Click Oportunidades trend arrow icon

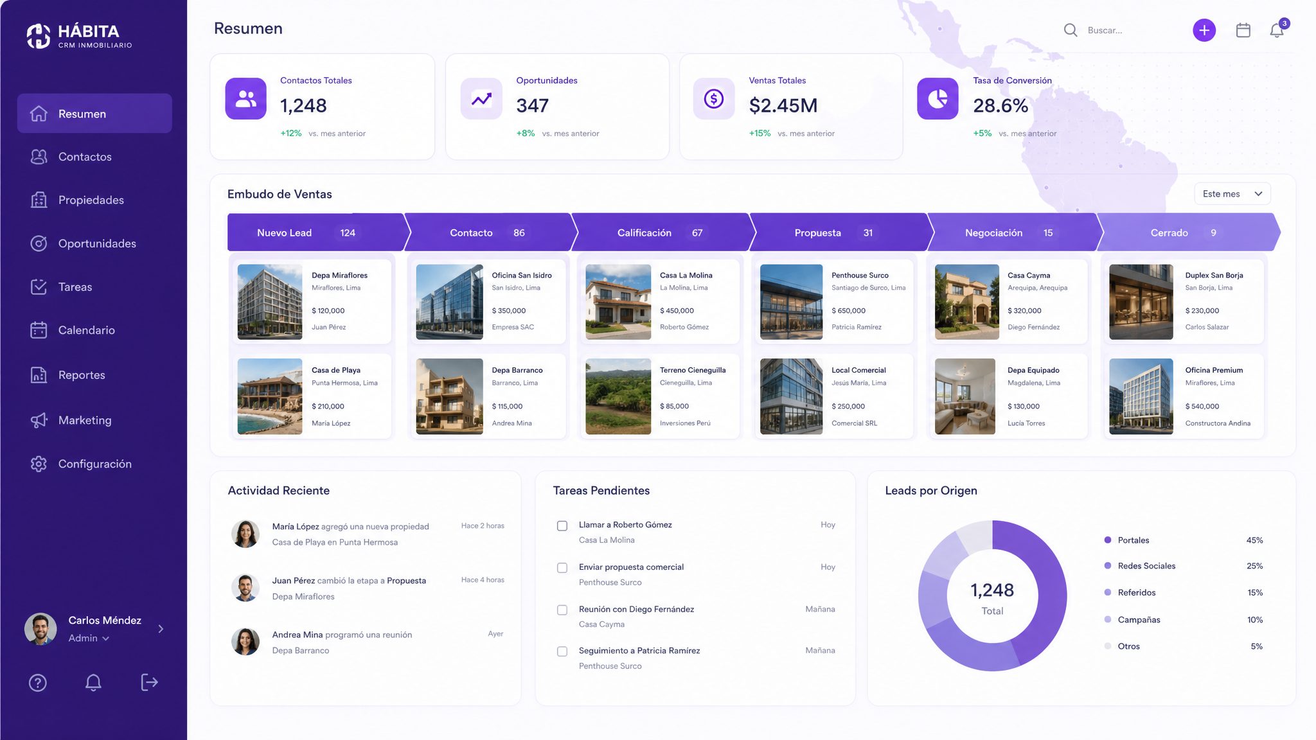(x=481, y=98)
